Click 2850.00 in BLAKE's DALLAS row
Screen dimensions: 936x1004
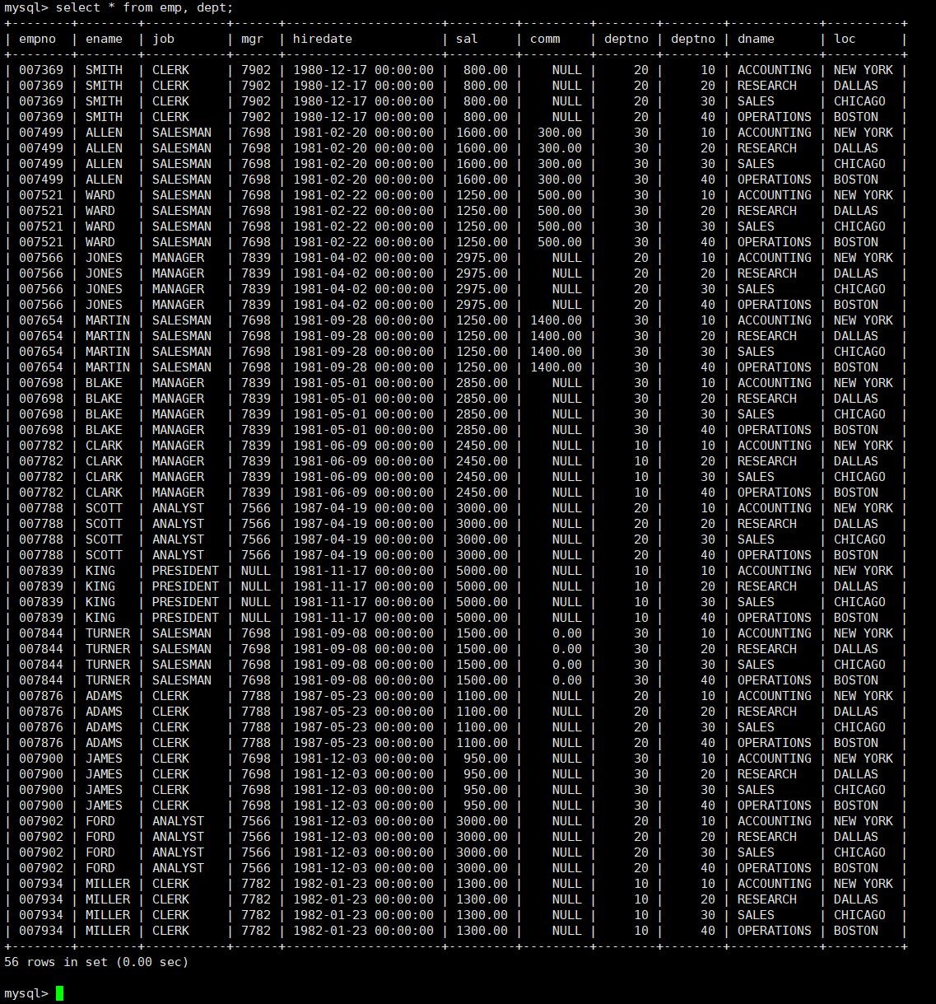482,399
